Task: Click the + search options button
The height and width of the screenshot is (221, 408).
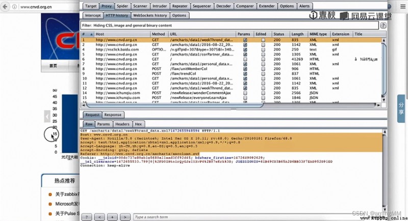Action: click(x=112, y=217)
